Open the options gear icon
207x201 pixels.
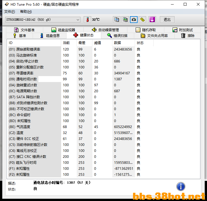(x=142, y=20)
